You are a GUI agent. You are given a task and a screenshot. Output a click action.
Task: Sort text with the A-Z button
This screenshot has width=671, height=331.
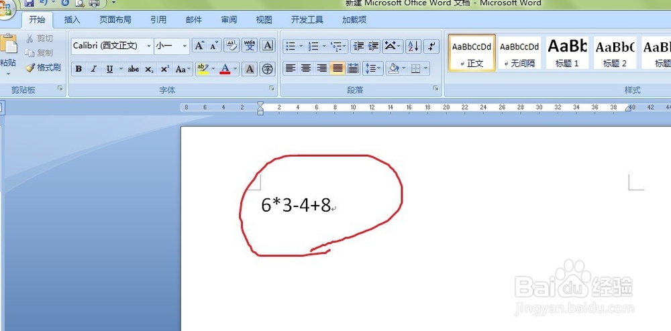tap(413, 46)
